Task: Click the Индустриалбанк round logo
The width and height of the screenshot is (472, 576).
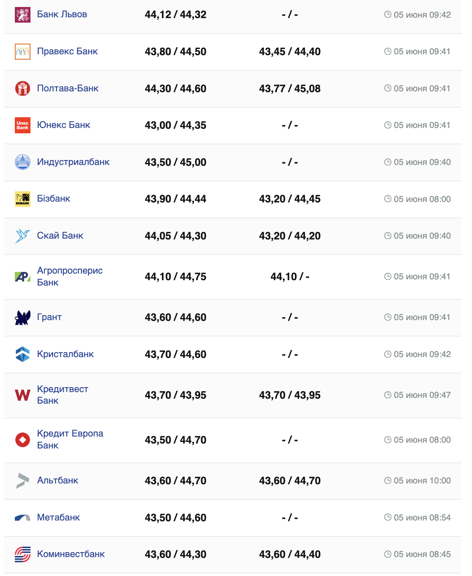Action: pos(23,162)
